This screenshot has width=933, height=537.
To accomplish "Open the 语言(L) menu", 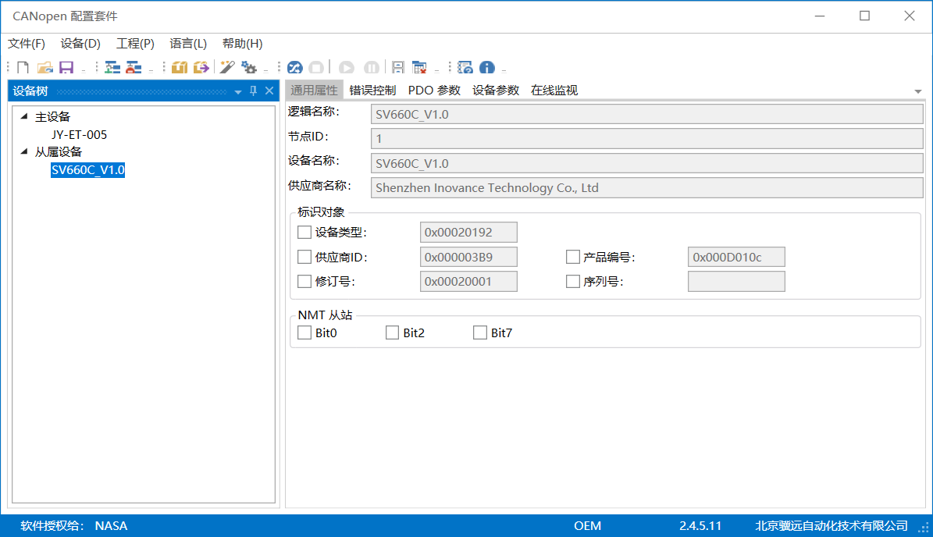I will click(188, 44).
